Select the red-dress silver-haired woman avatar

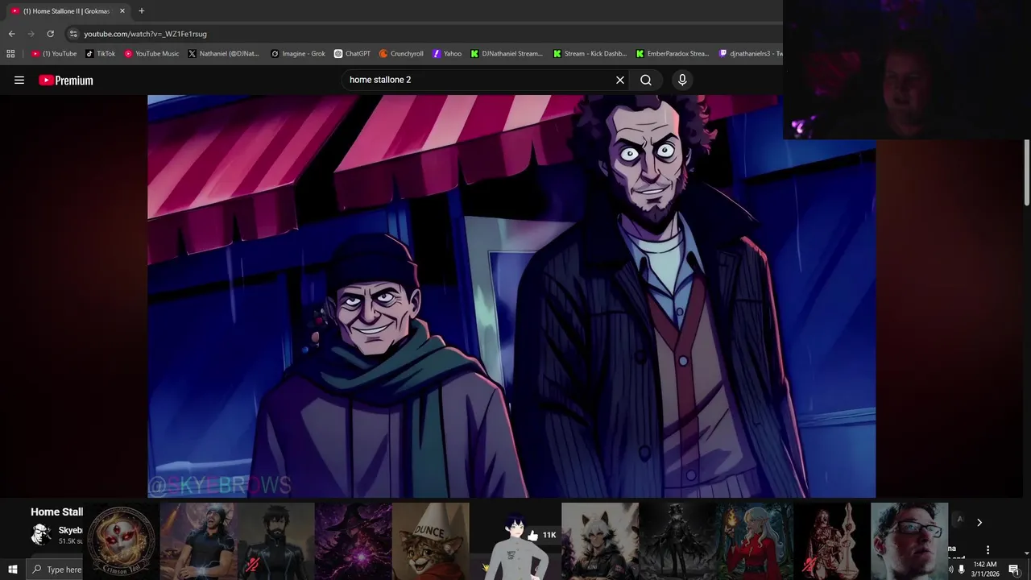[755, 541]
